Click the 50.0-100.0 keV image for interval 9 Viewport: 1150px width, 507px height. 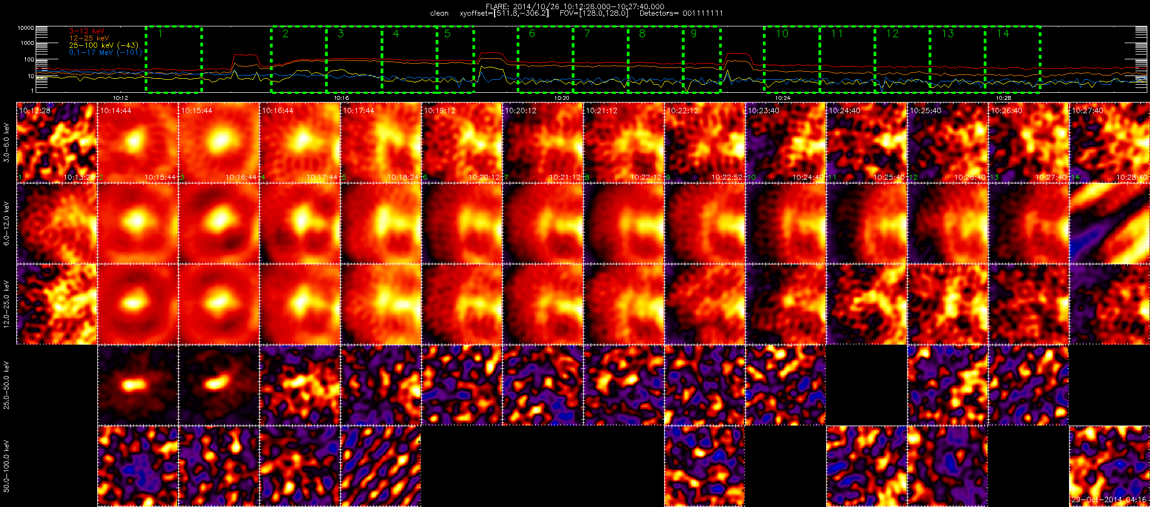point(705,466)
